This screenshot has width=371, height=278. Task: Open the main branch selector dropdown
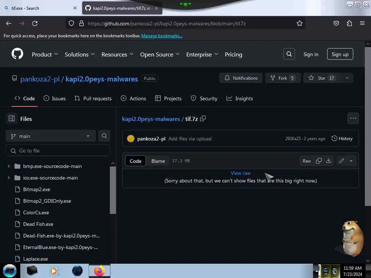coord(51,136)
